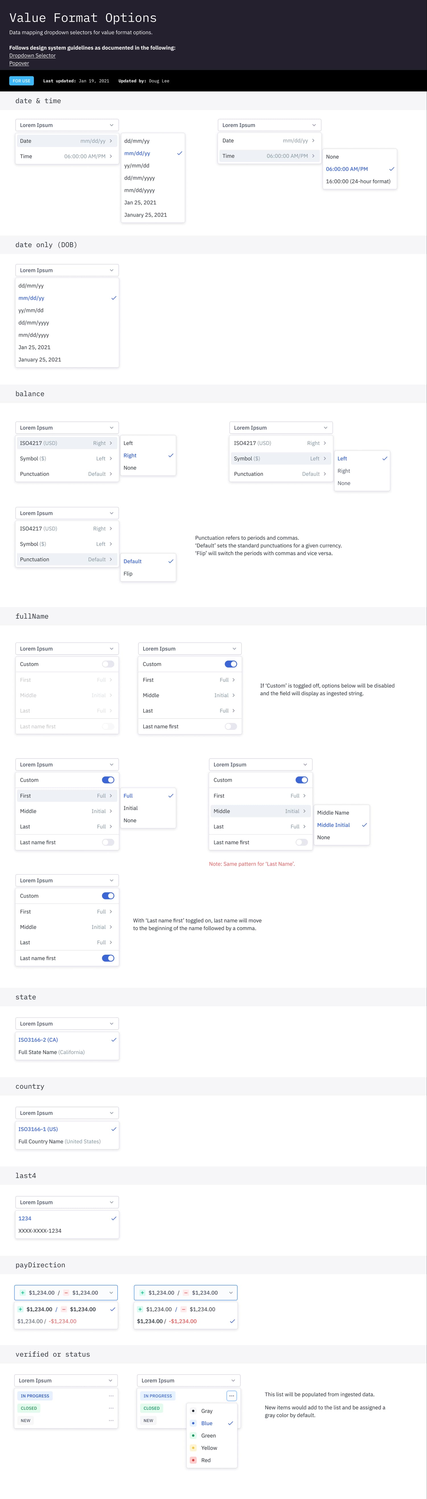Click ellipsis icon in the left IN PROGRESS row
The width and height of the screenshot is (427, 1499).
click(x=111, y=1395)
